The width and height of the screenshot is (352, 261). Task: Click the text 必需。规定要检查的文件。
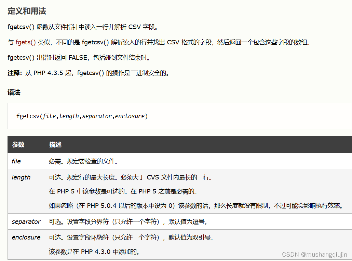pyautogui.click(x=83, y=161)
